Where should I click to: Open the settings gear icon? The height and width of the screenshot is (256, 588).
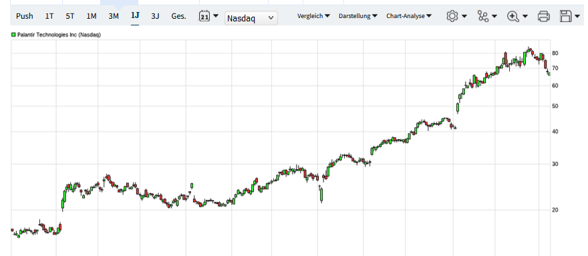click(x=452, y=16)
